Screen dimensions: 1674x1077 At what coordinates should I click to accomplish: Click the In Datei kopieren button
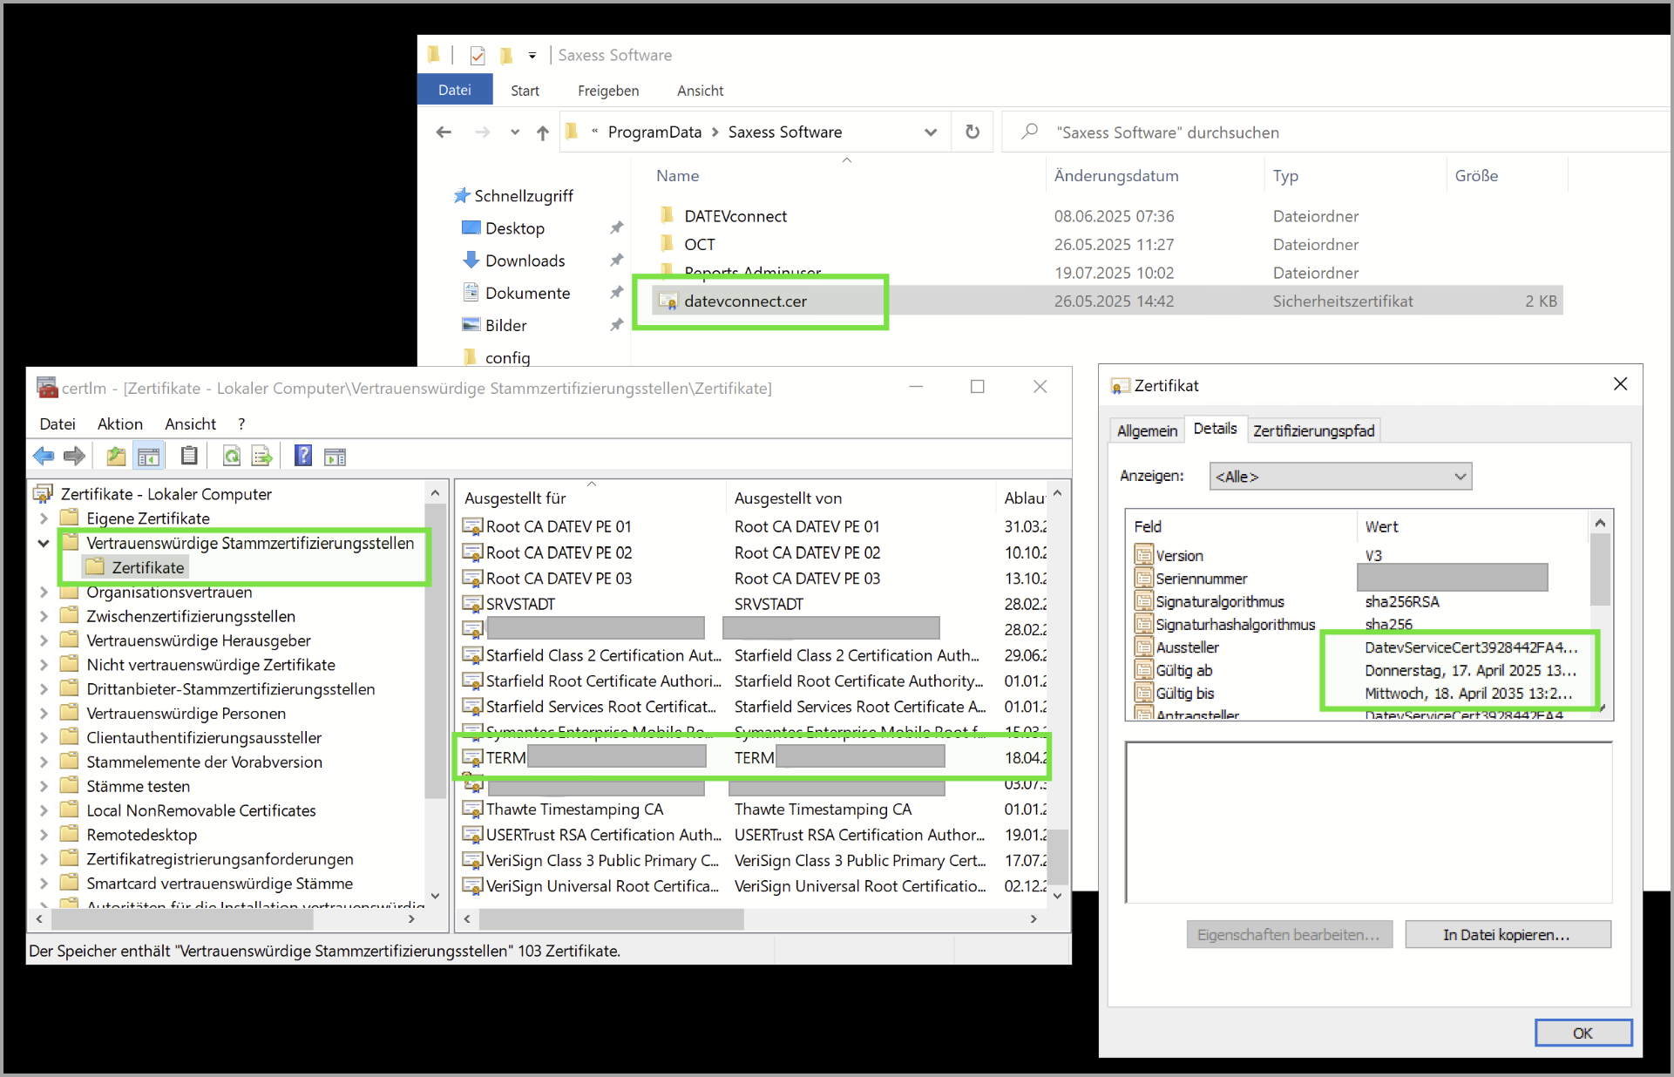pos(1507,935)
